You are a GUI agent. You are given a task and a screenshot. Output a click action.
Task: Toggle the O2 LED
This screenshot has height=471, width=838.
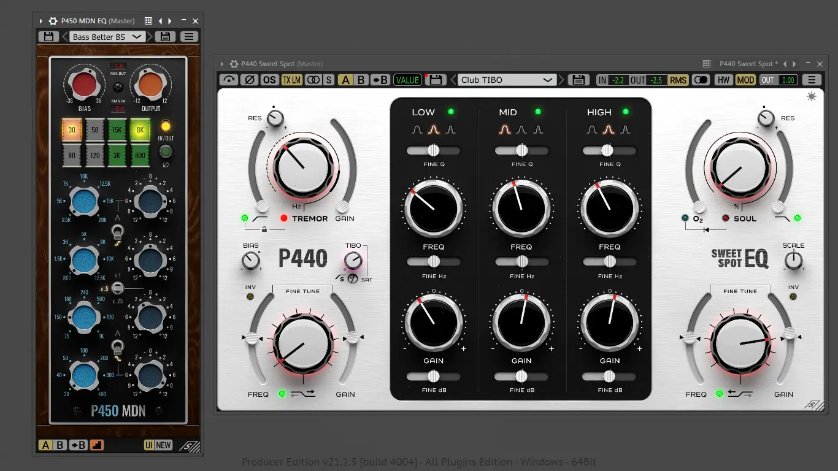(685, 218)
